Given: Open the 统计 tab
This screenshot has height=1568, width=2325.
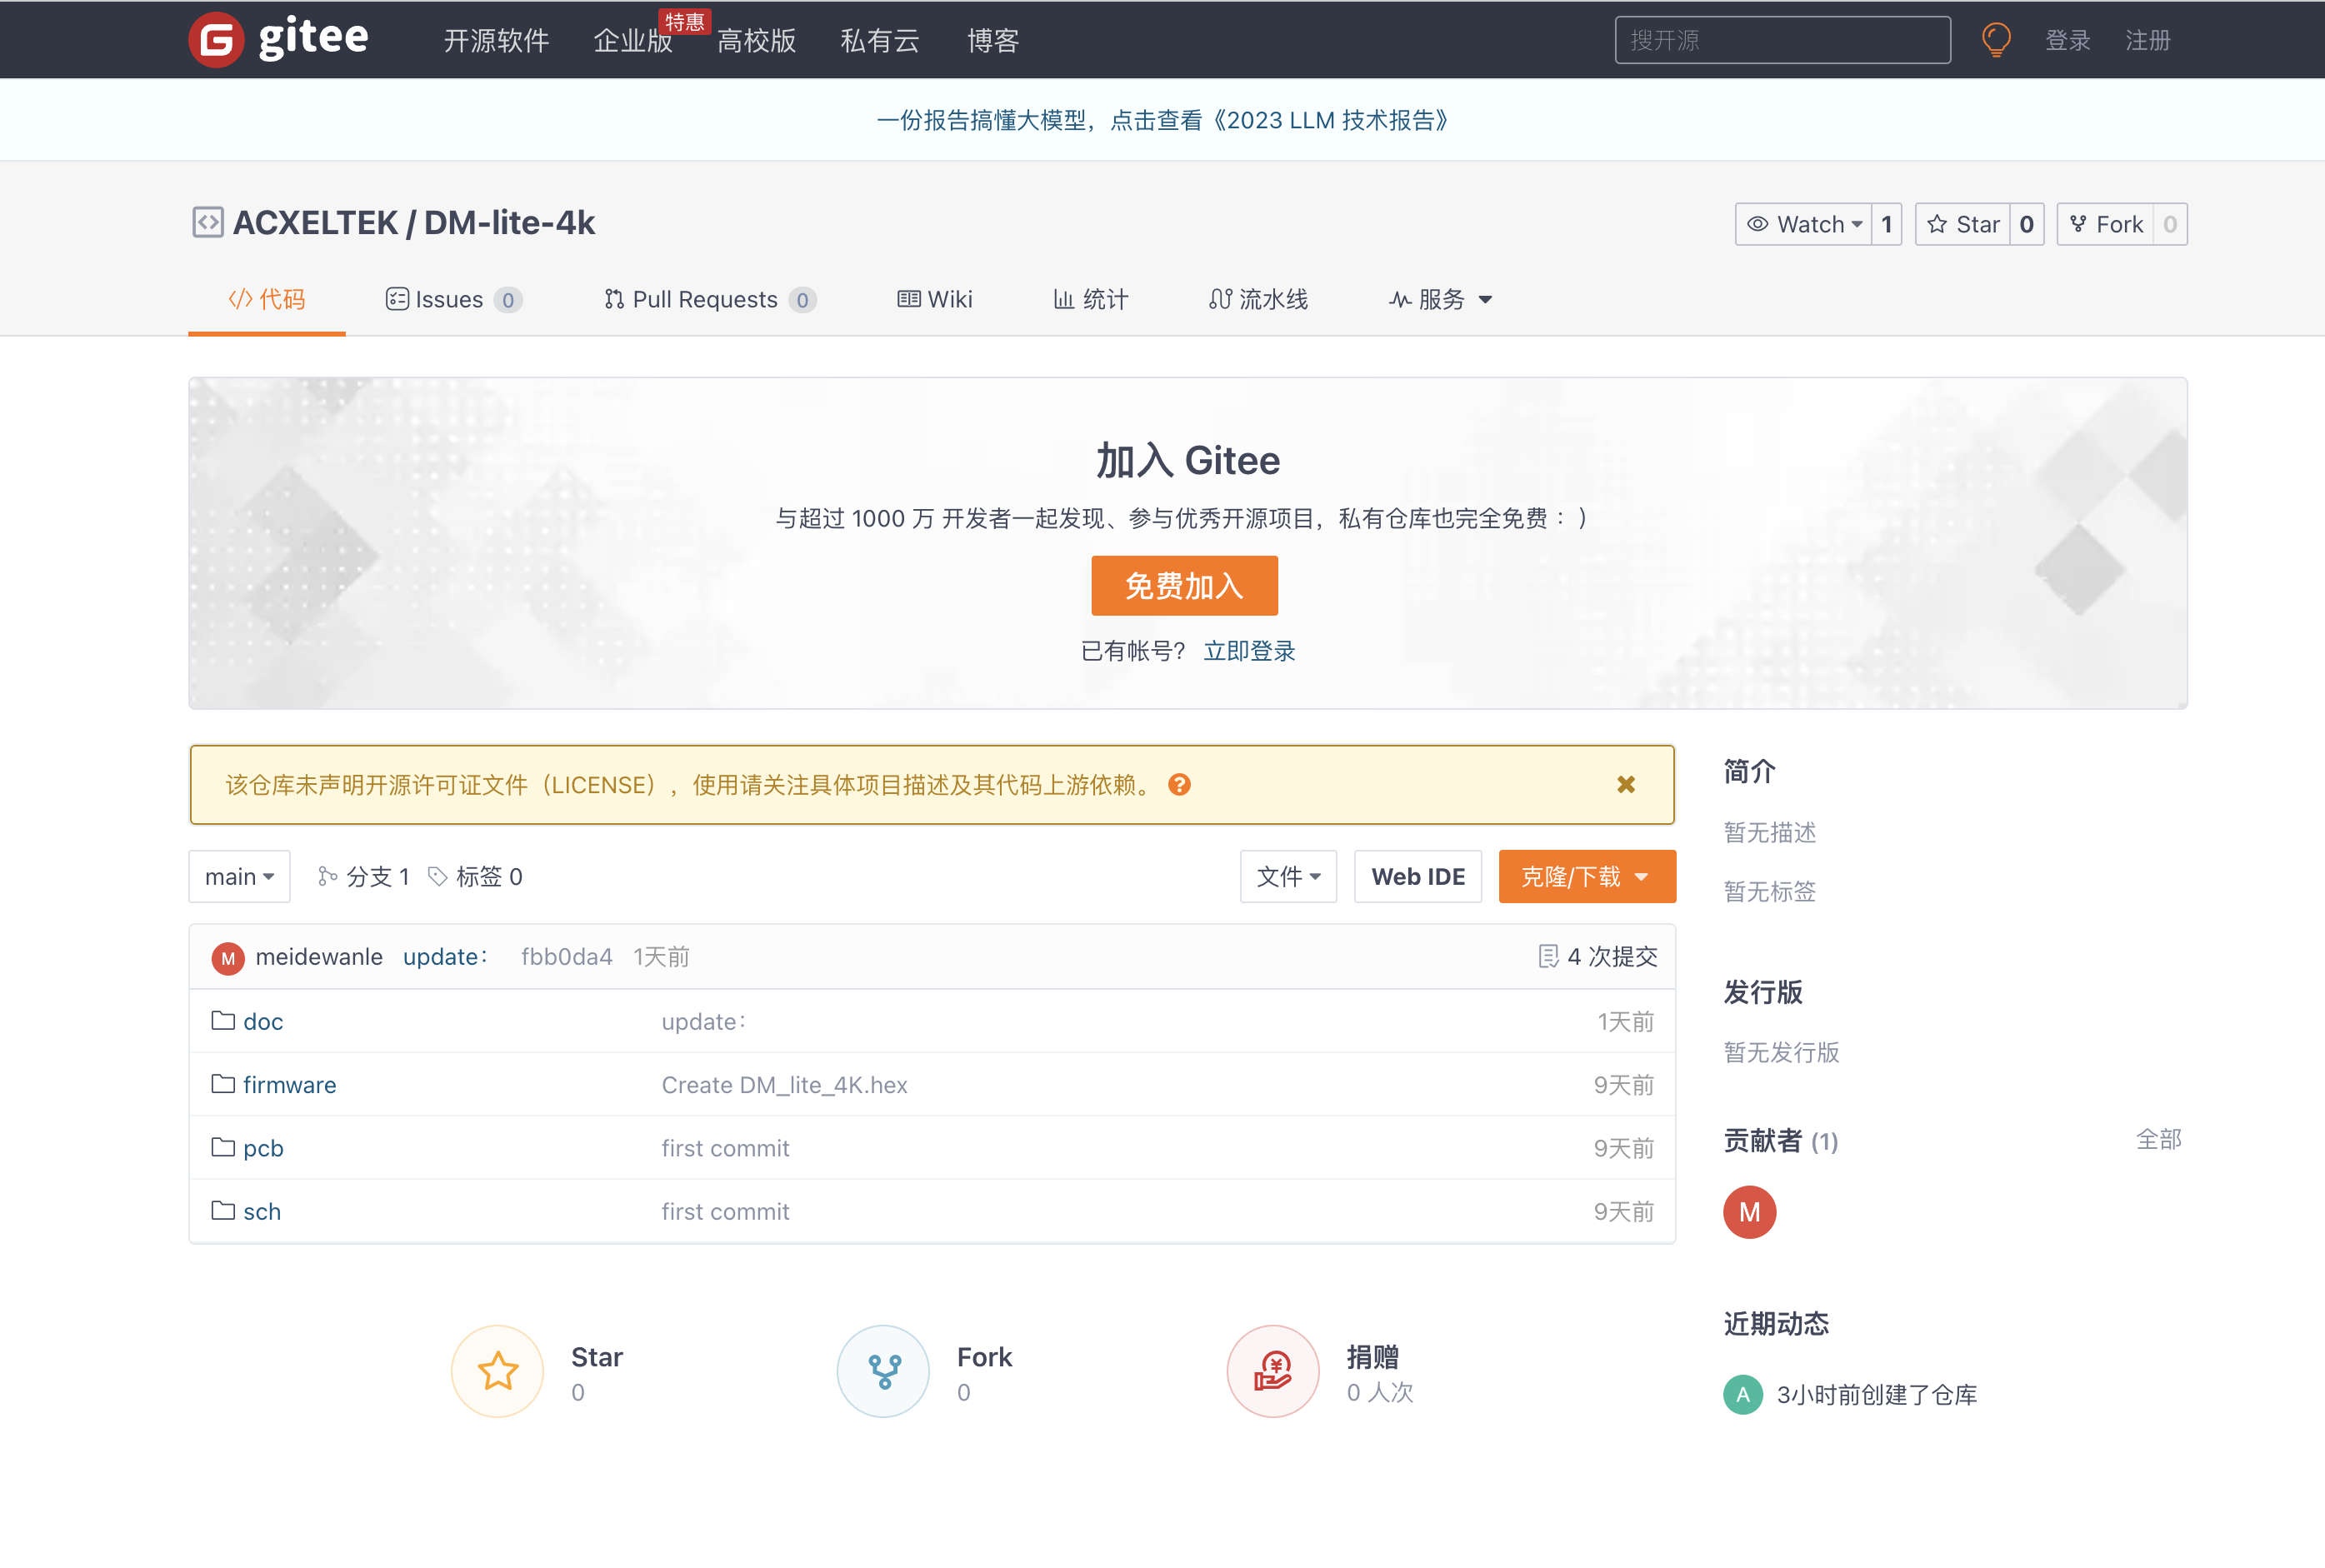Looking at the screenshot, I should click(x=1090, y=299).
